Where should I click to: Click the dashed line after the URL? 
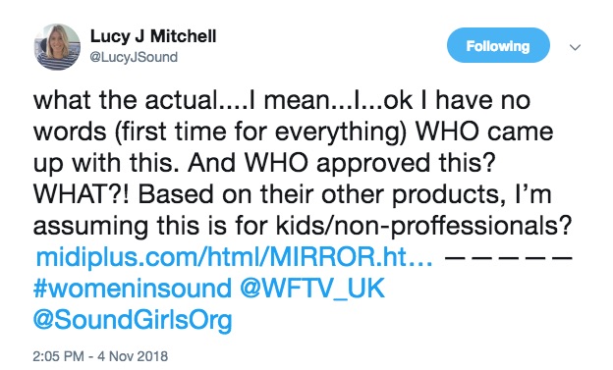[508, 257]
